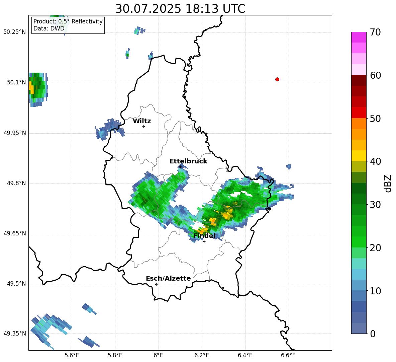Click the colorbar tick label 50
Viewport: 396px width, 362px height.
click(x=375, y=118)
